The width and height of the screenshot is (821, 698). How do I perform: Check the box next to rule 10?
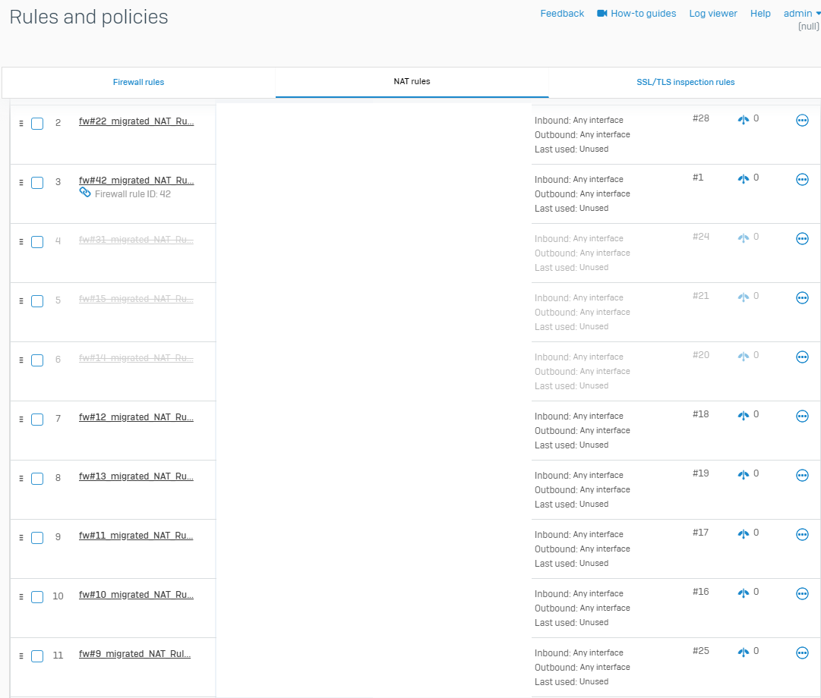(37, 597)
